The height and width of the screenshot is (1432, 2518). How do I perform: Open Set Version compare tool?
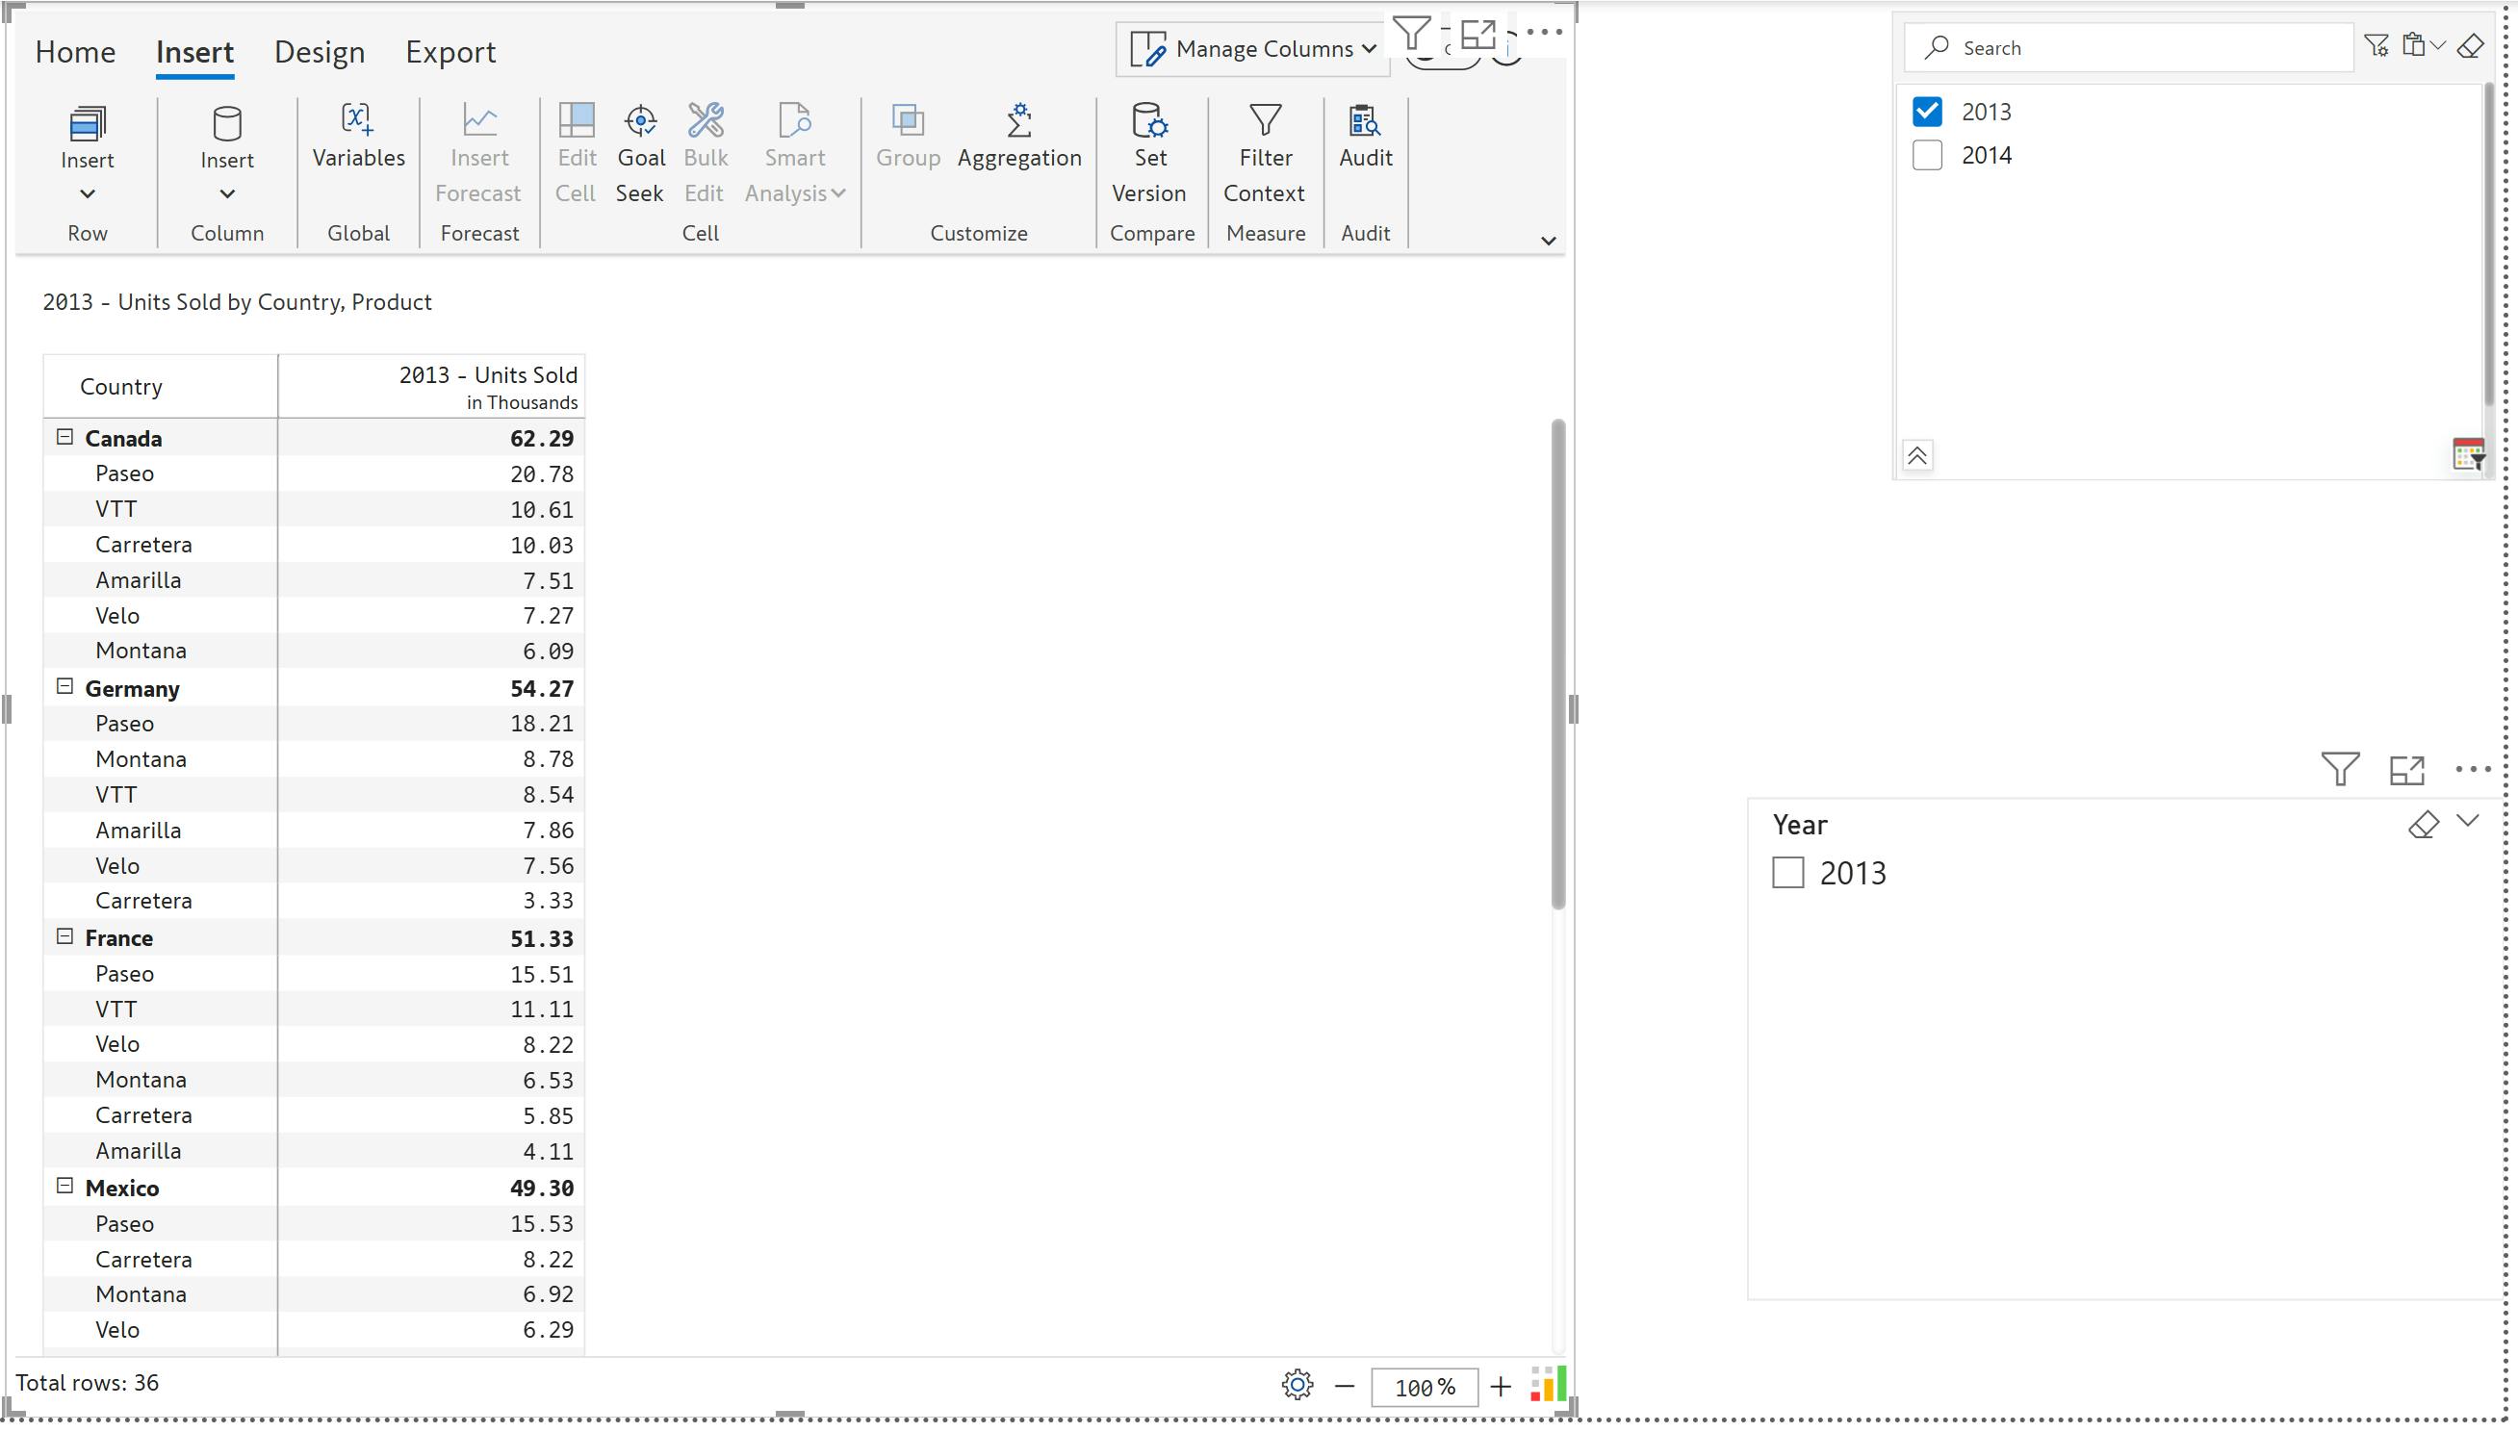point(1149,122)
